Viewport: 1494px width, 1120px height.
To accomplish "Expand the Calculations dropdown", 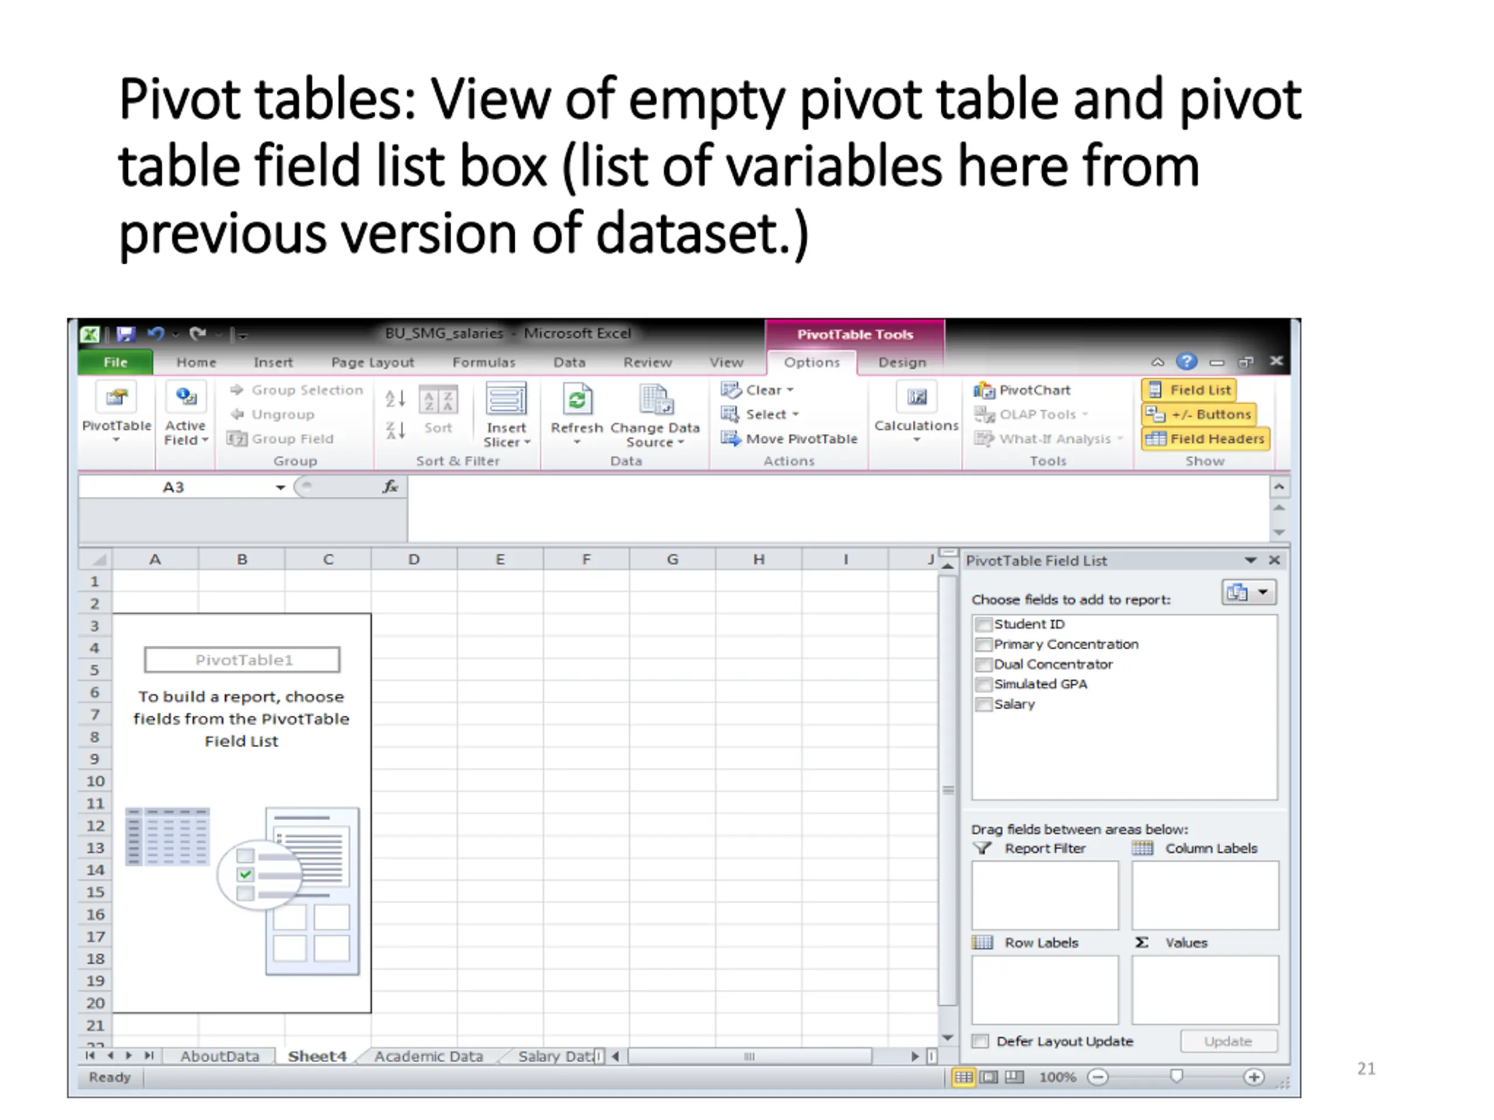I will coord(916,413).
